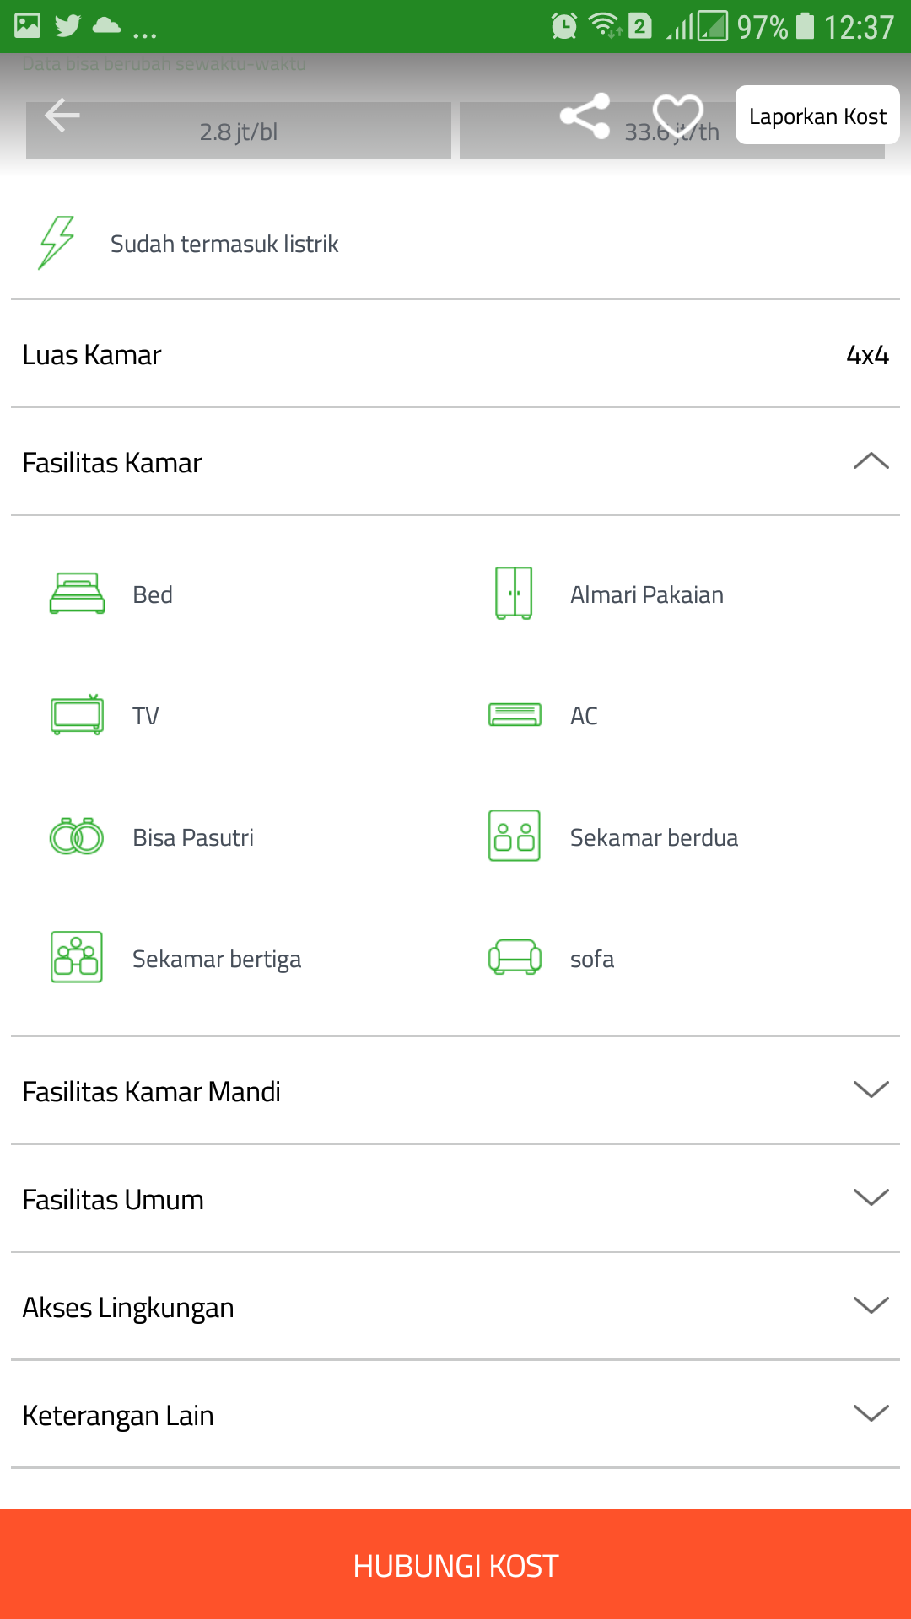Tap the Almari Pakaian wardrobe icon
Viewport: 911px width, 1619px height.
tap(514, 594)
